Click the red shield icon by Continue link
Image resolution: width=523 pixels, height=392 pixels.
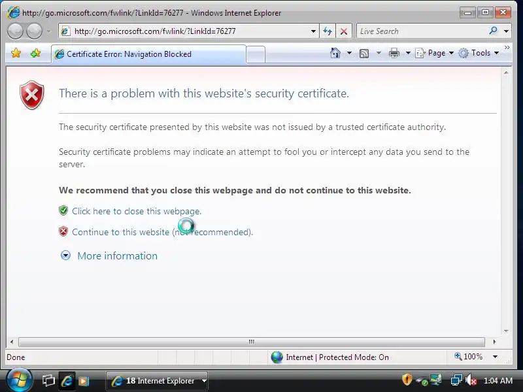[63, 231]
